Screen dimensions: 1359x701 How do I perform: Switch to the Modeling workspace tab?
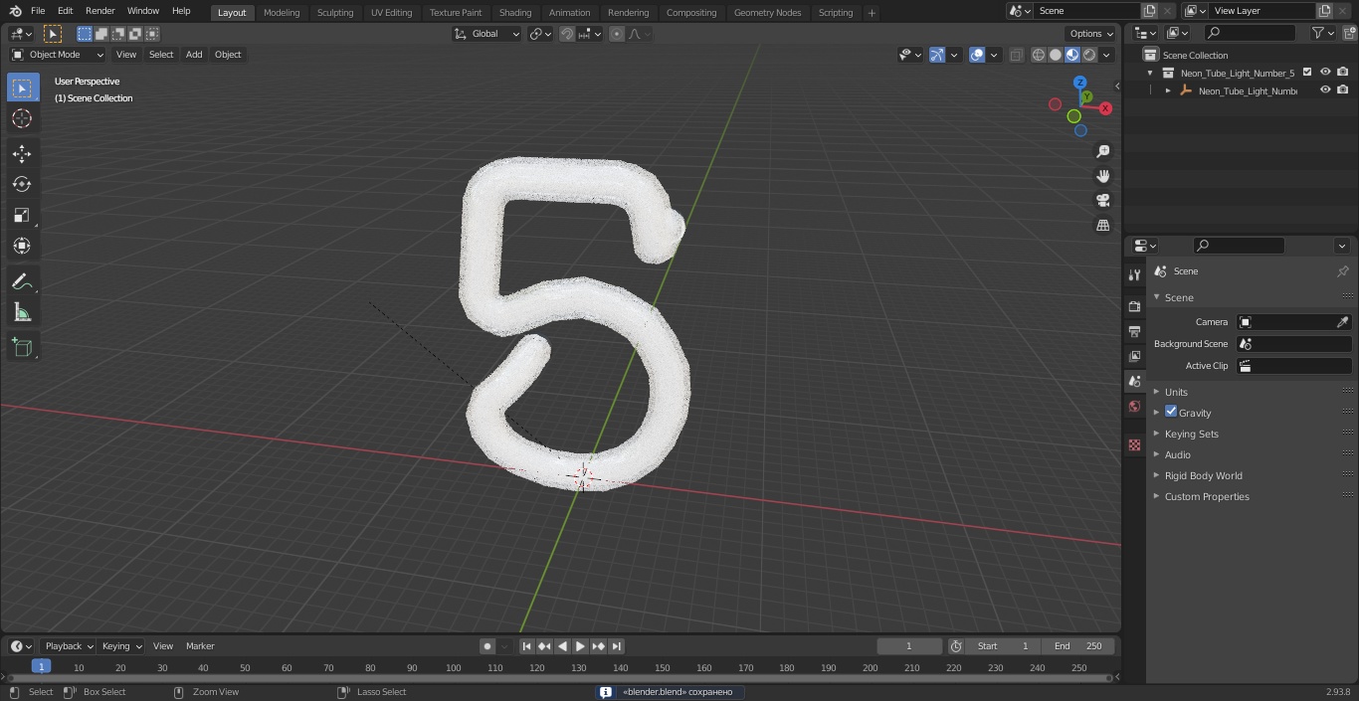pyautogui.click(x=282, y=13)
